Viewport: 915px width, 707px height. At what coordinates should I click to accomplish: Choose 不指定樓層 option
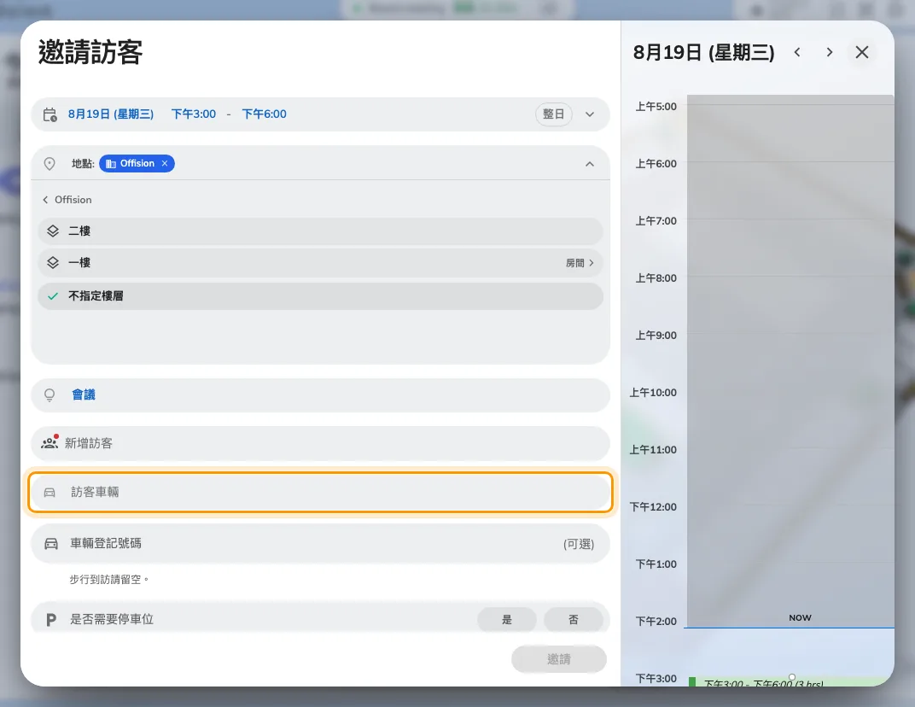320,296
